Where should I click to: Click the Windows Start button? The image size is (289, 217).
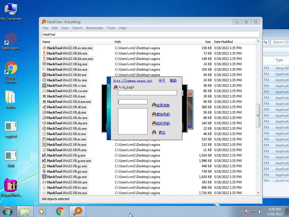point(7,211)
